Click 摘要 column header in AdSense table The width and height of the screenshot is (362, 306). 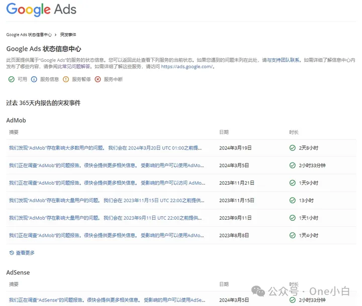tap(14, 284)
